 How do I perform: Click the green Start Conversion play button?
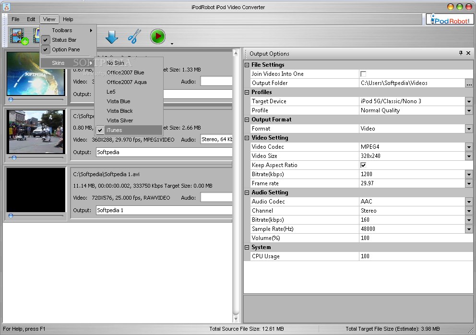(158, 36)
